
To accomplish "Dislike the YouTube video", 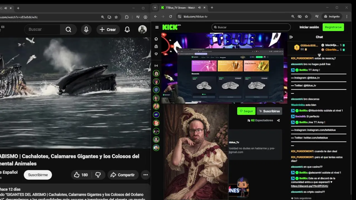I will 98,175.
